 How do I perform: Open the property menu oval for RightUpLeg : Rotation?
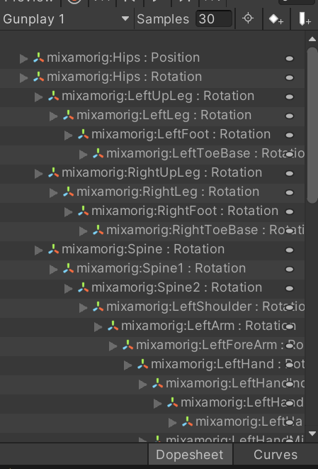290,173
